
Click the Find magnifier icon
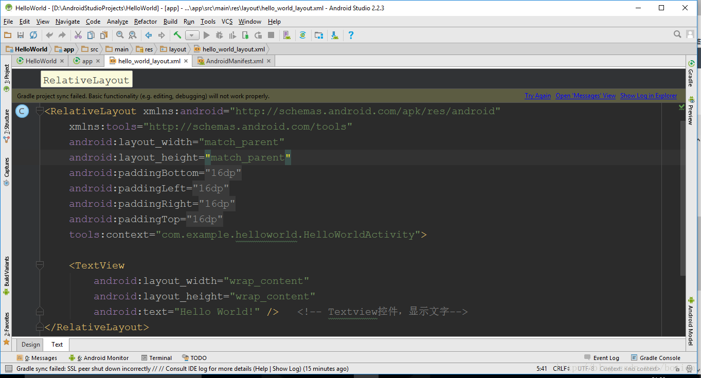(x=120, y=35)
